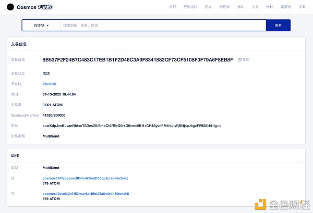The image size is (313, 213).
Task: Open 富豪榜 rich list nav item
Action: pos(286,7)
